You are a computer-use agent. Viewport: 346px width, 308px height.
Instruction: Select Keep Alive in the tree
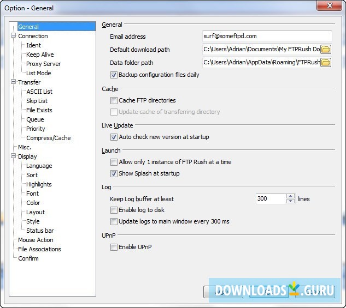pos(40,55)
